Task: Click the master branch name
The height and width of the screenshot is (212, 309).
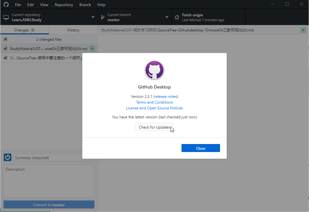Action: click(113, 20)
